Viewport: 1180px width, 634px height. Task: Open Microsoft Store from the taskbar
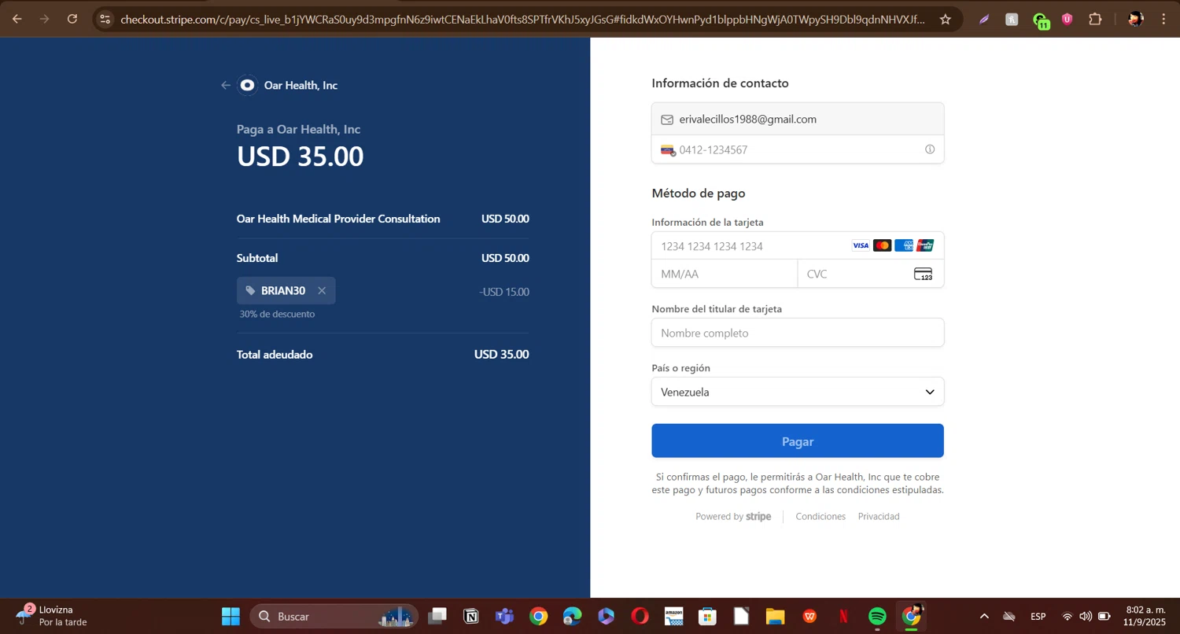click(x=707, y=616)
